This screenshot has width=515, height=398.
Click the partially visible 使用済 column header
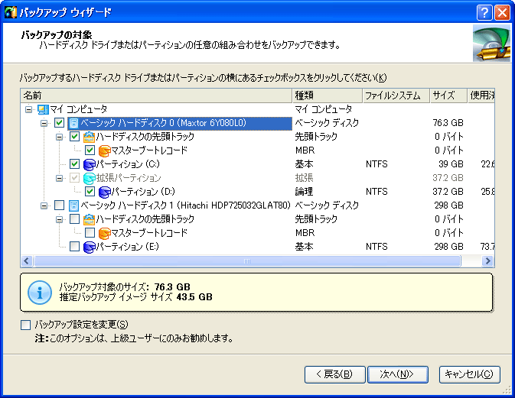[481, 95]
